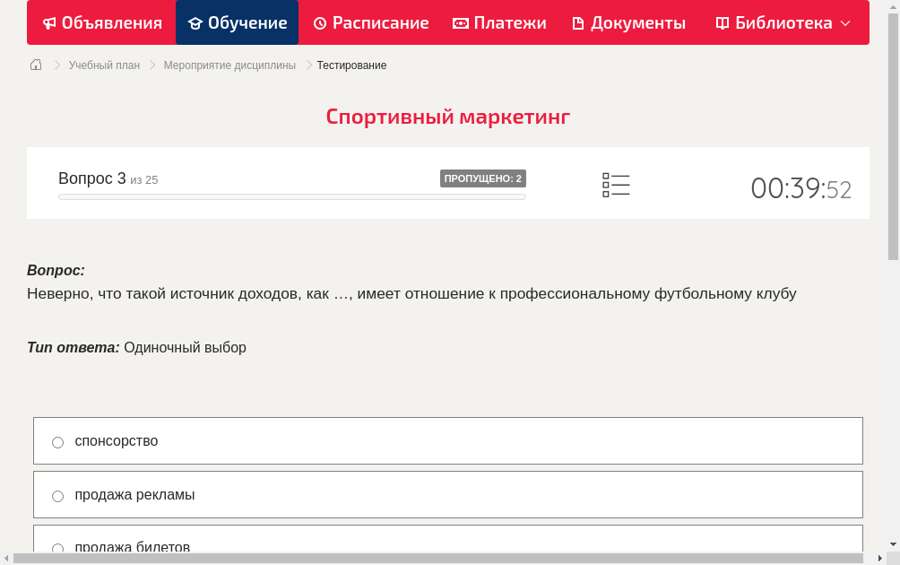Open the question navigation list icon
The height and width of the screenshot is (565, 900).
616,185
